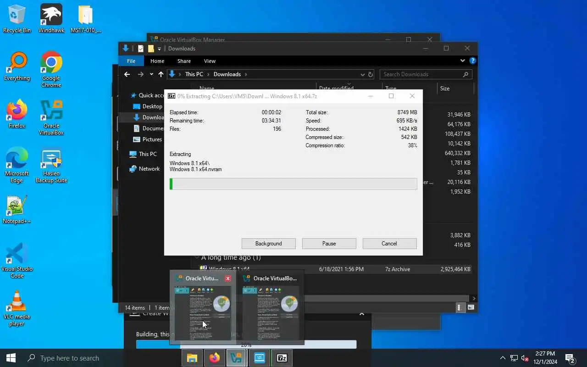Open the 7-Zip taskbar button
The image size is (587, 367).
click(282, 358)
